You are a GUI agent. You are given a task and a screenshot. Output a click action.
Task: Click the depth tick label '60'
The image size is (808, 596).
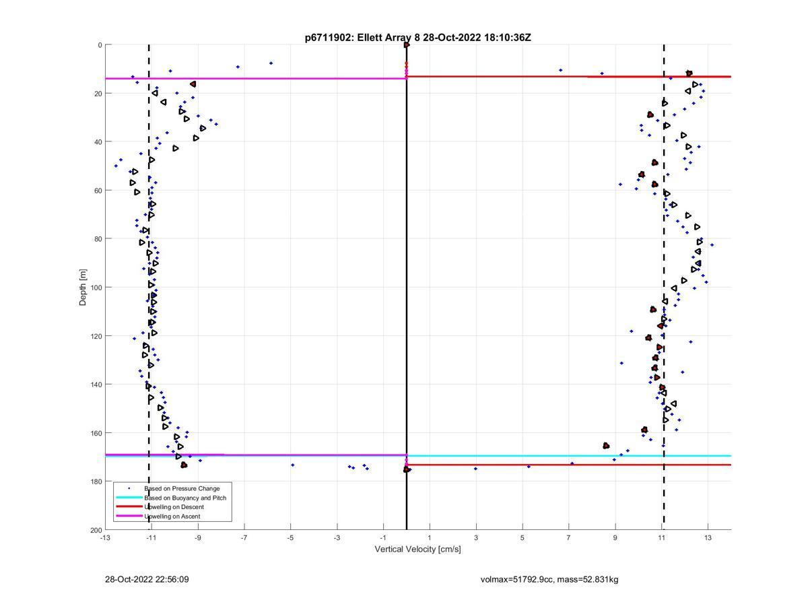click(x=98, y=191)
